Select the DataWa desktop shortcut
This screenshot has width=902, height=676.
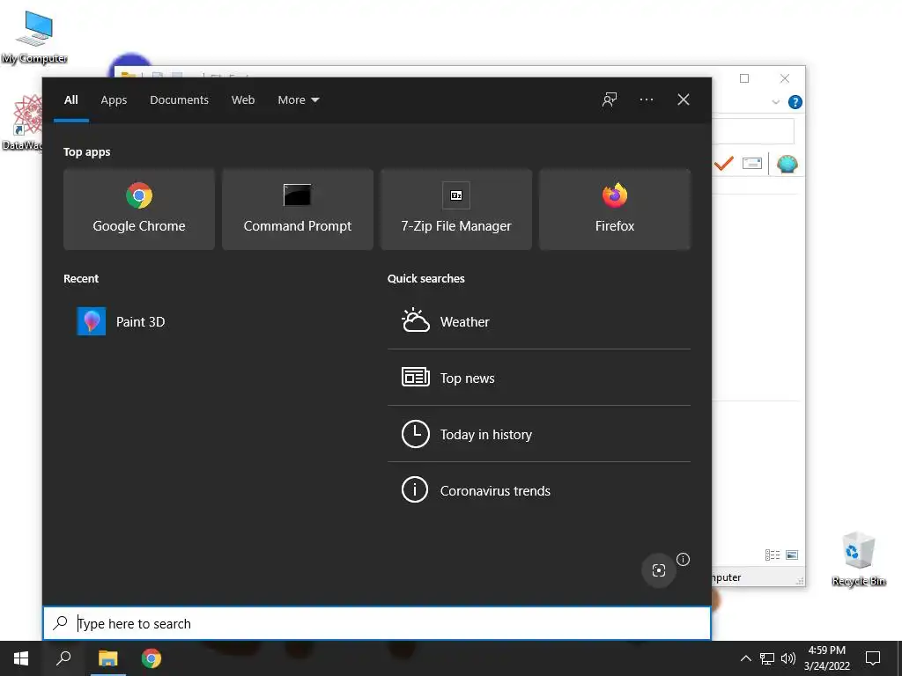click(x=22, y=123)
